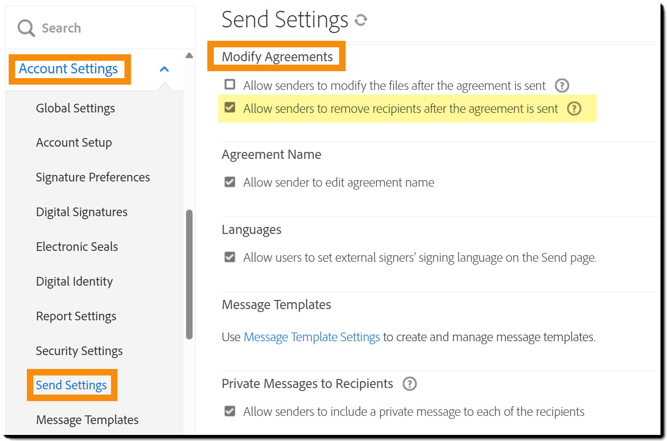Select Security Settings
This screenshot has height=441, width=667.
click(79, 351)
